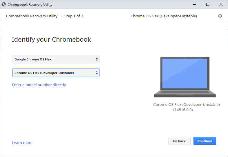The height and width of the screenshot is (157, 228).
Task: Open the Chrome OS Flex (Developer-Unstable) product dropdown
Action: pyautogui.click(x=56, y=73)
